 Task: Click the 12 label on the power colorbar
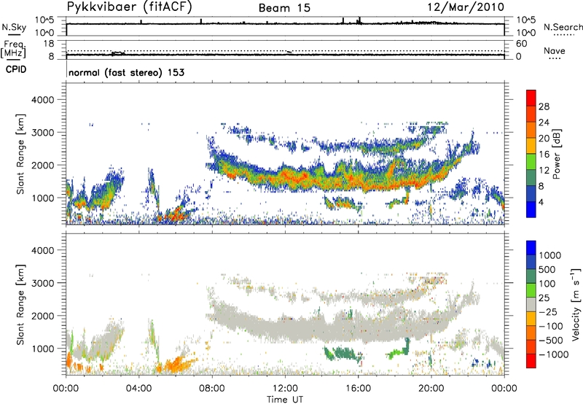544,171
